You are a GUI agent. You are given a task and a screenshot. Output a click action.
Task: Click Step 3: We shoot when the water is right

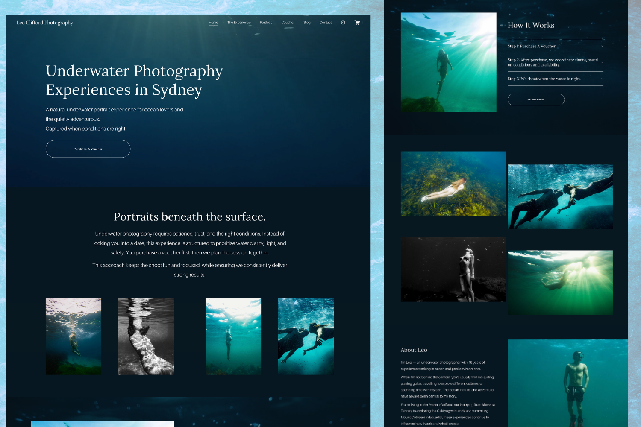544,79
